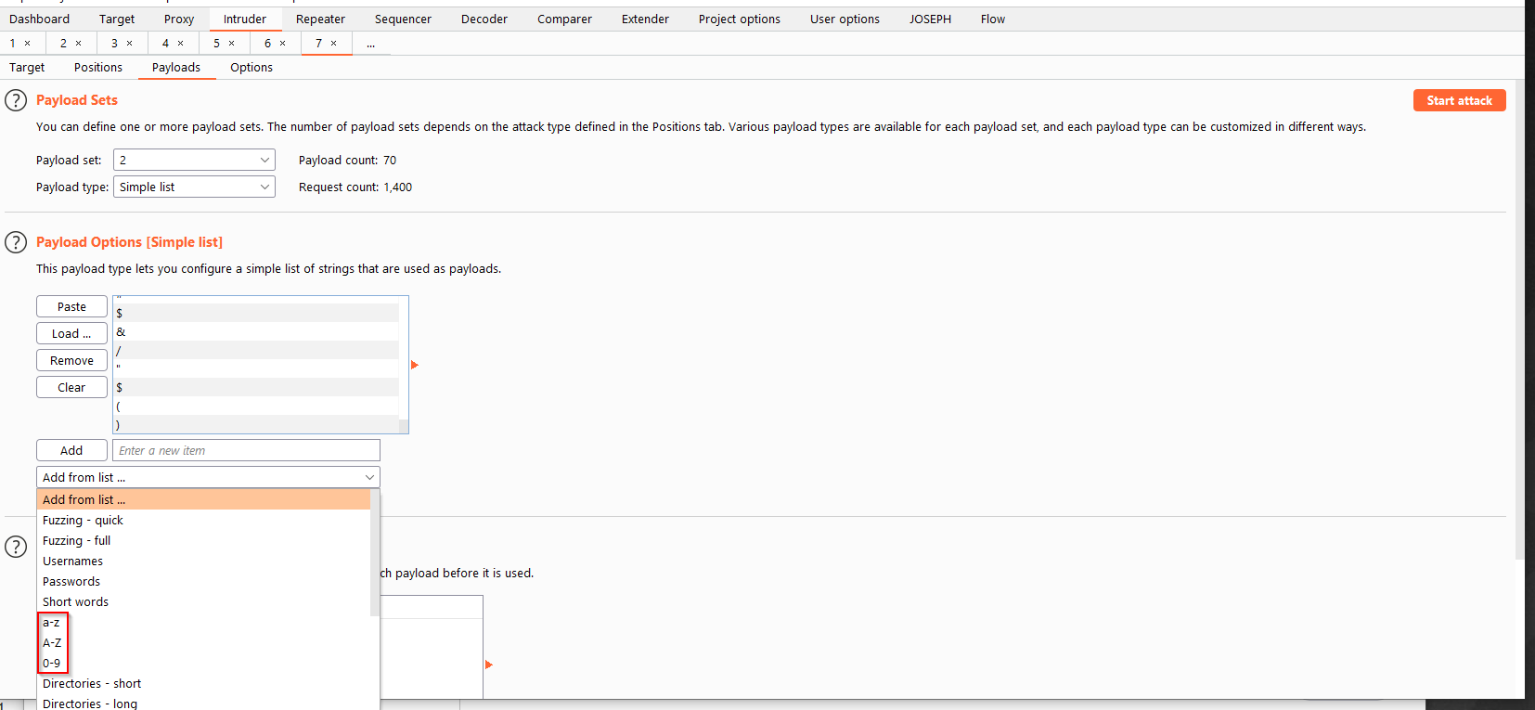Open Intruder Positions sub-tab

click(98, 68)
